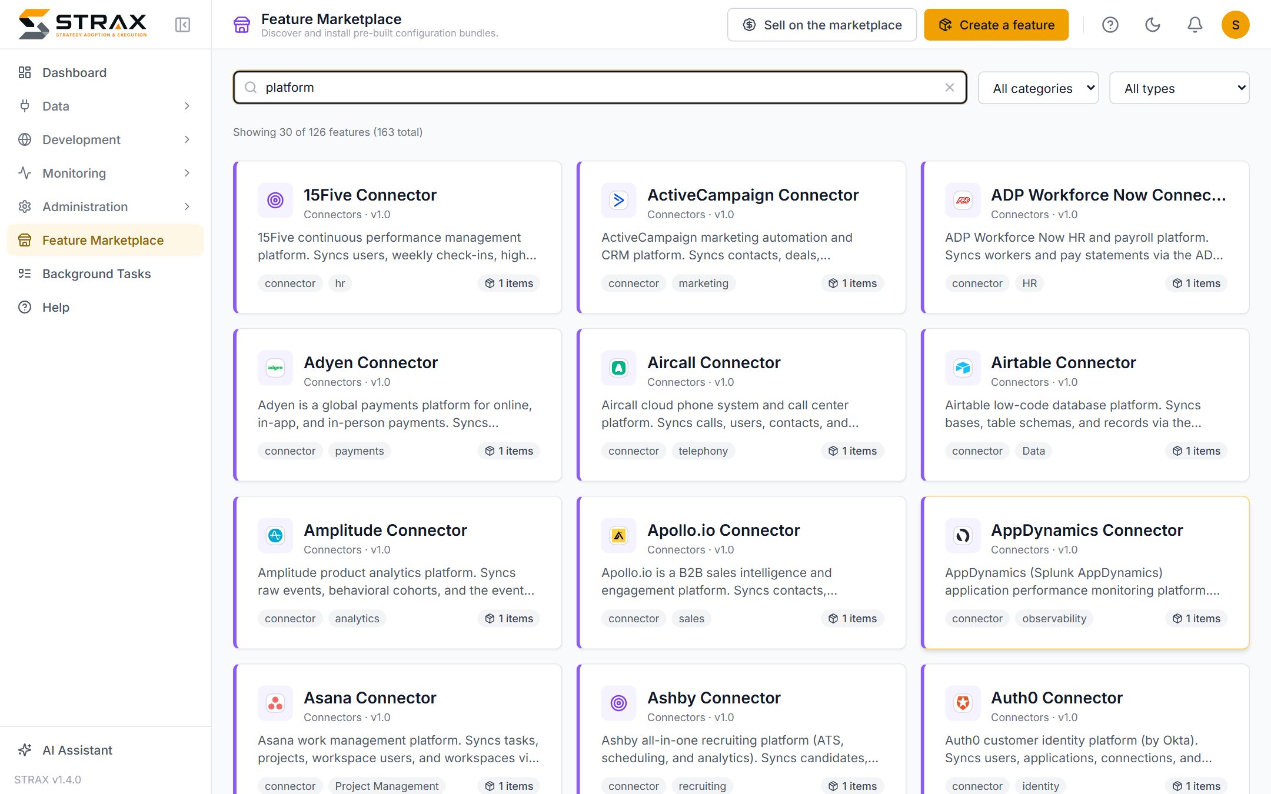Click 1 items badge on Airtable card
This screenshot has height=794, width=1271.
pos(1196,451)
